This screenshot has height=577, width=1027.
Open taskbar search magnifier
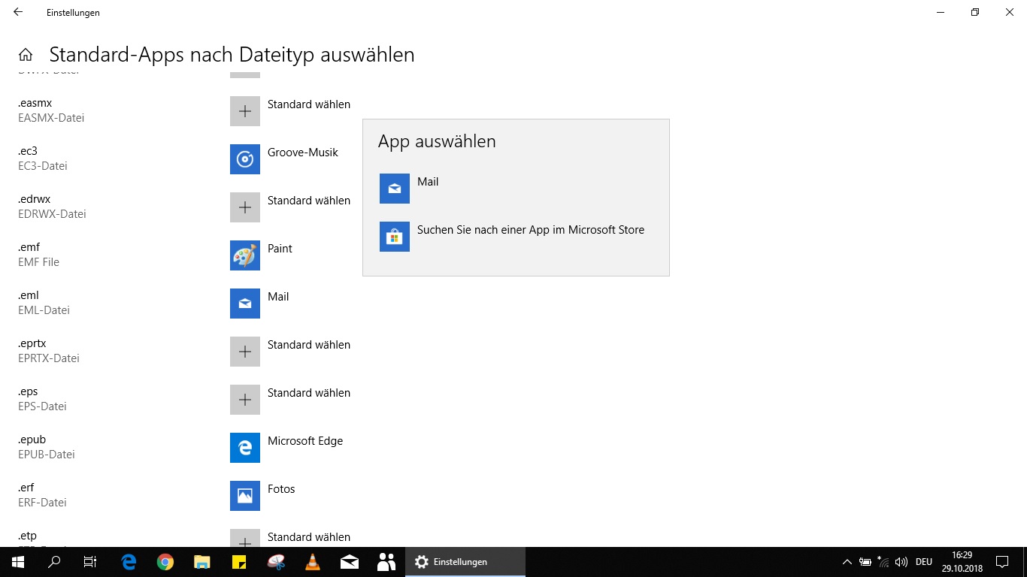54,562
